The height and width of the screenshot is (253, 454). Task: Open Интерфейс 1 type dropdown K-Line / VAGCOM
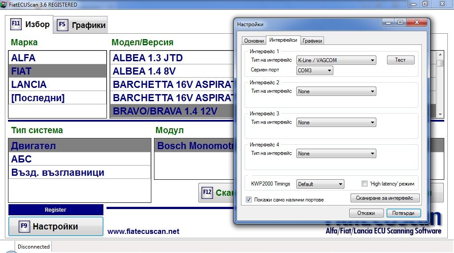pyautogui.click(x=336, y=60)
